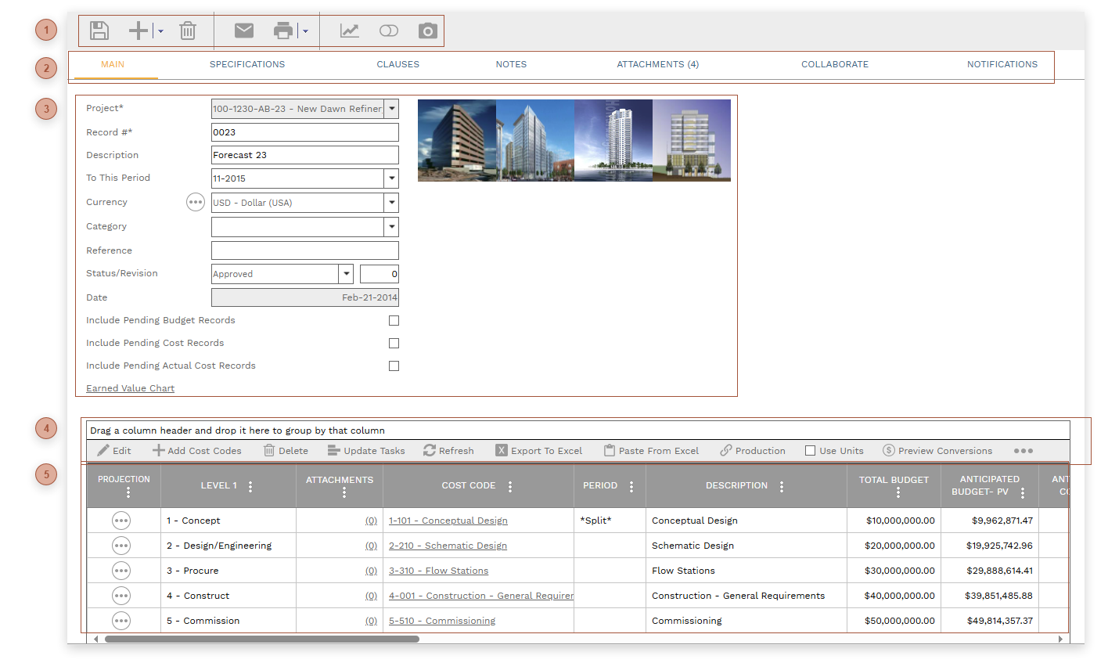The height and width of the screenshot is (663, 1108).
Task: Click the trash delete icon in top toolbar
Action: point(188,31)
